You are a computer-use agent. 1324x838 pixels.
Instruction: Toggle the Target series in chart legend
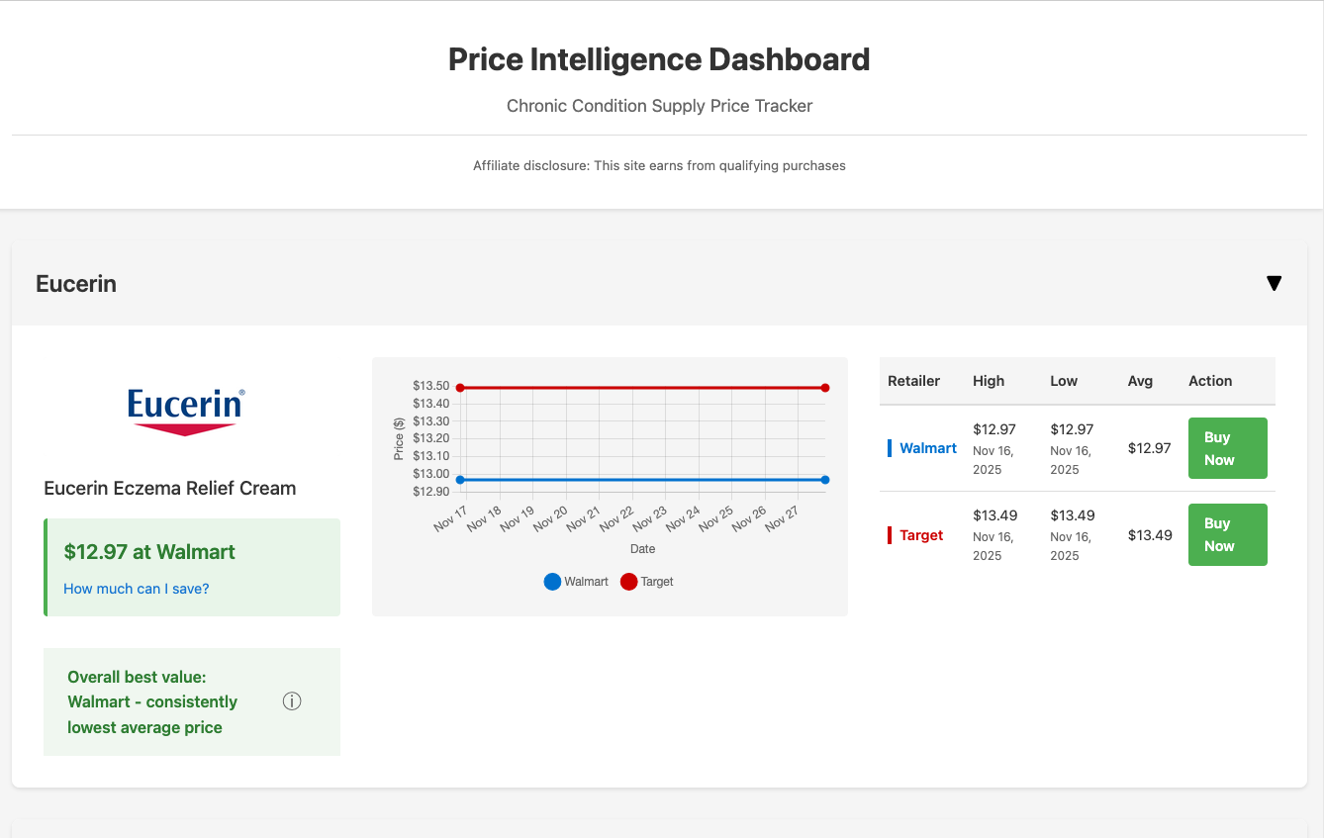(x=646, y=582)
